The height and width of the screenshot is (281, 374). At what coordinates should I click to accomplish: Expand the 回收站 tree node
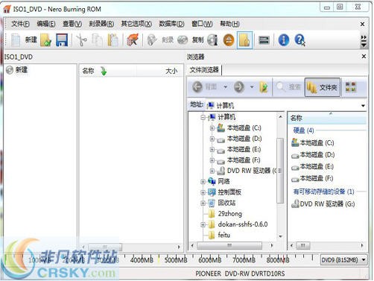[203, 203]
